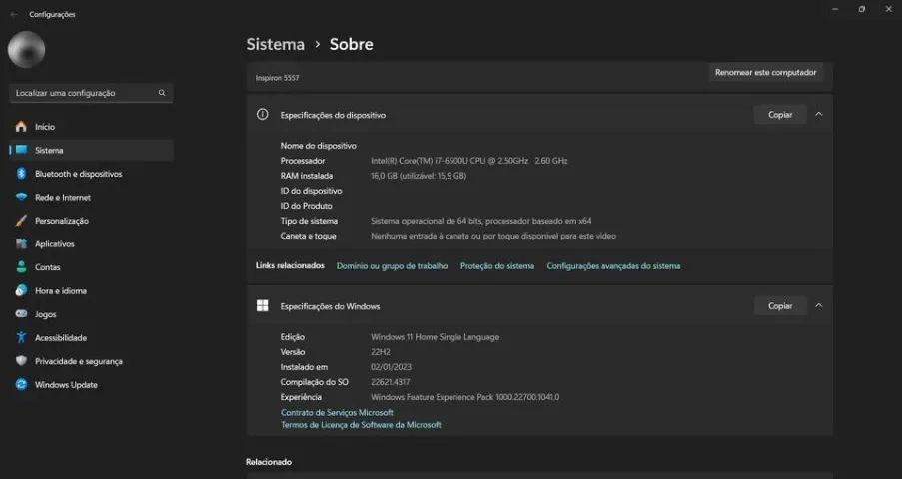Image resolution: width=902 pixels, height=479 pixels.
Task: Click the Início home icon in sidebar
Action: tap(21, 127)
